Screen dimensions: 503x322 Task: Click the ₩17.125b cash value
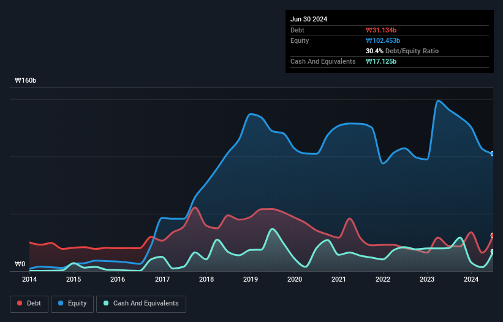click(381, 61)
